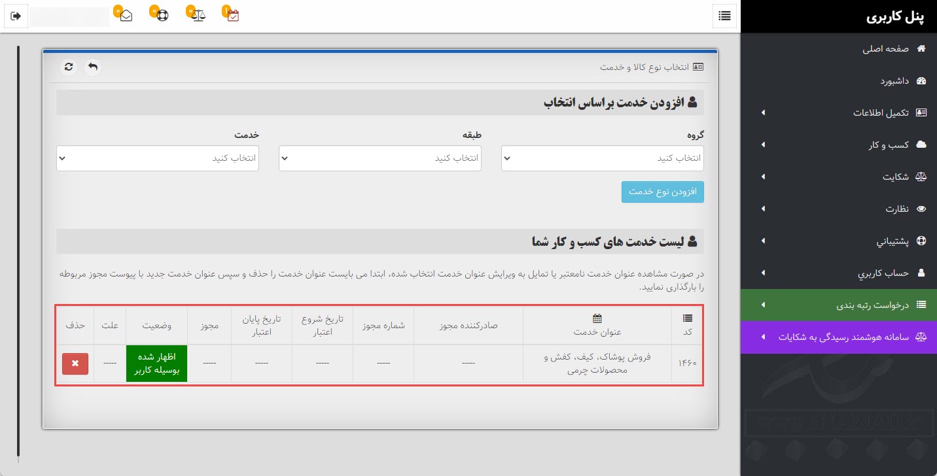This screenshot has height=476, width=937.
Task: Open داشبورد menu item
Action: pos(839,81)
